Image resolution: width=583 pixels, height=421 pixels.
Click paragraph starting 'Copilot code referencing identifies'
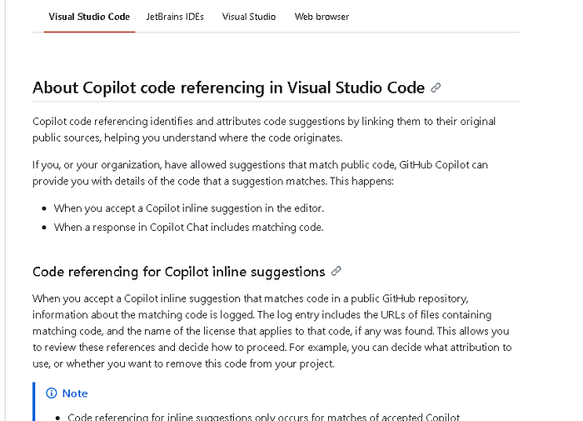[264, 129]
